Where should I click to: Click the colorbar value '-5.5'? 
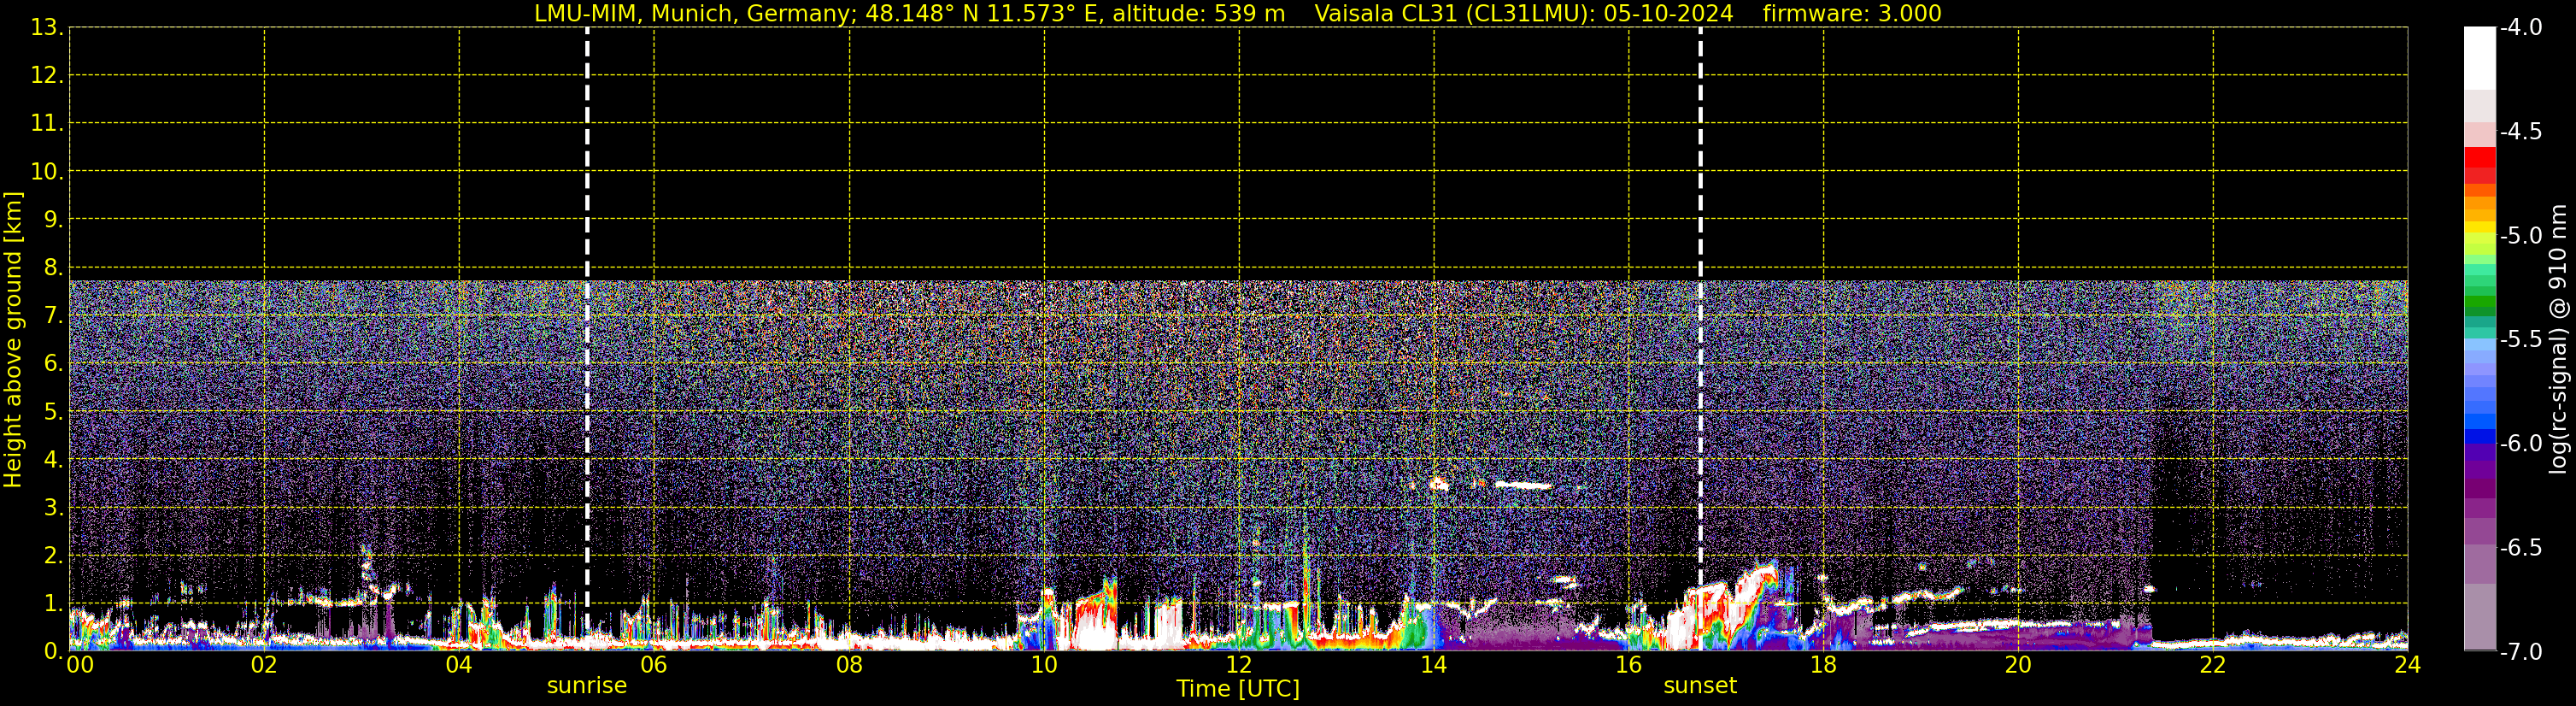2521,340
